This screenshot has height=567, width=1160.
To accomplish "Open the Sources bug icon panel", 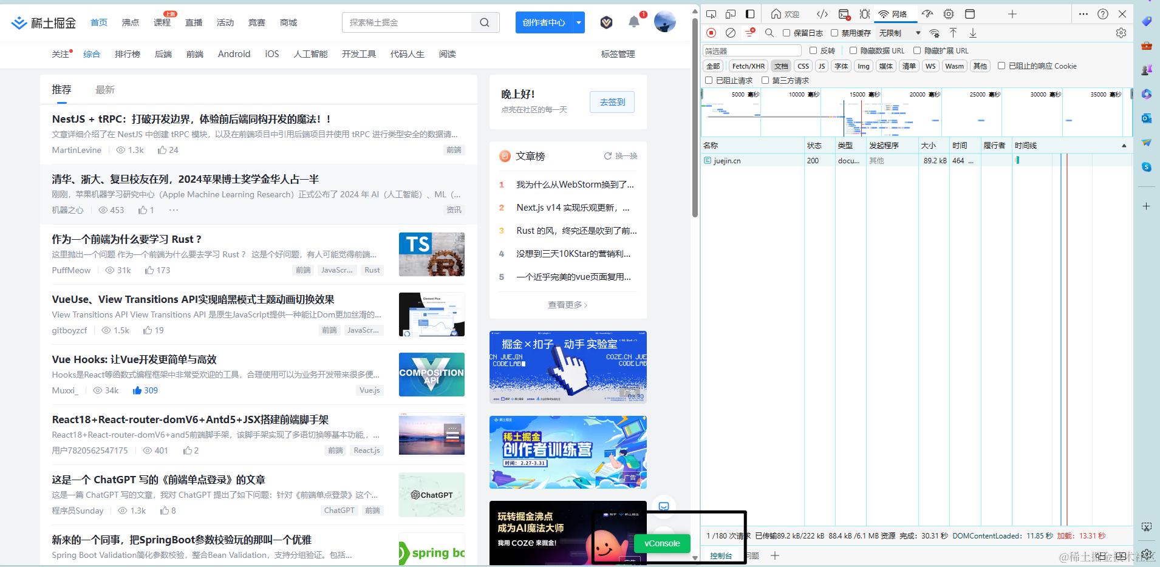I will coord(865,14).
